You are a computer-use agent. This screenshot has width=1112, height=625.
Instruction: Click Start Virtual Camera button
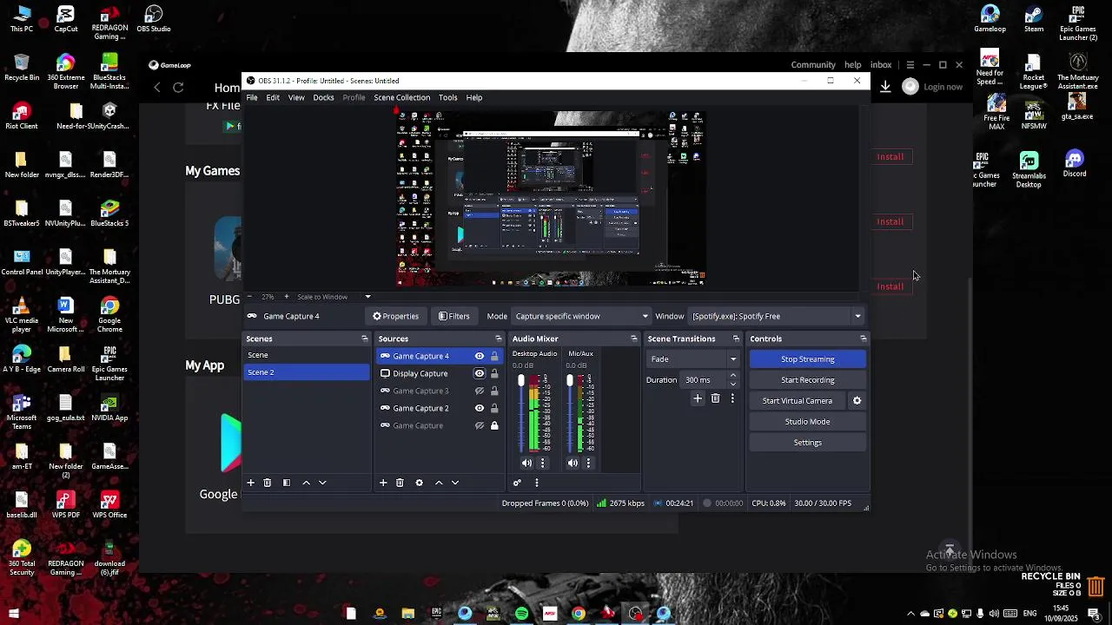coord(798,401)
